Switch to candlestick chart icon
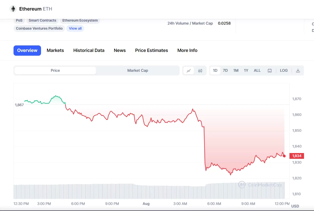The image size is (314, 211). (x=200, y=71)
